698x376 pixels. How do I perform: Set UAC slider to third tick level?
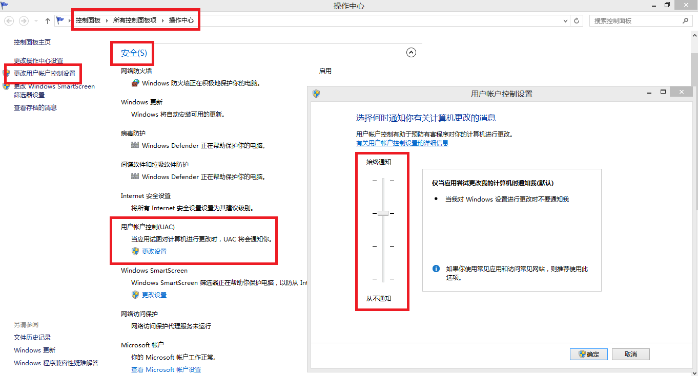point(383,246)
